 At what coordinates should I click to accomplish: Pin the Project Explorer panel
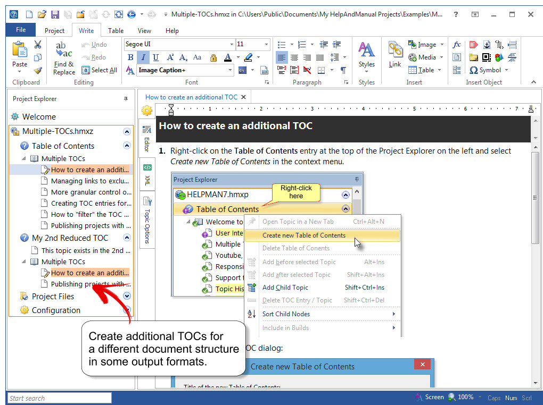tap(126, 99)
